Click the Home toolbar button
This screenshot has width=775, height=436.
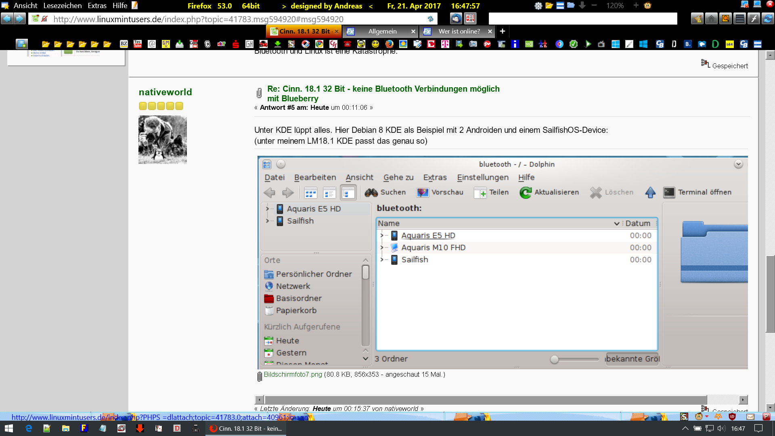tap(711, 19)
